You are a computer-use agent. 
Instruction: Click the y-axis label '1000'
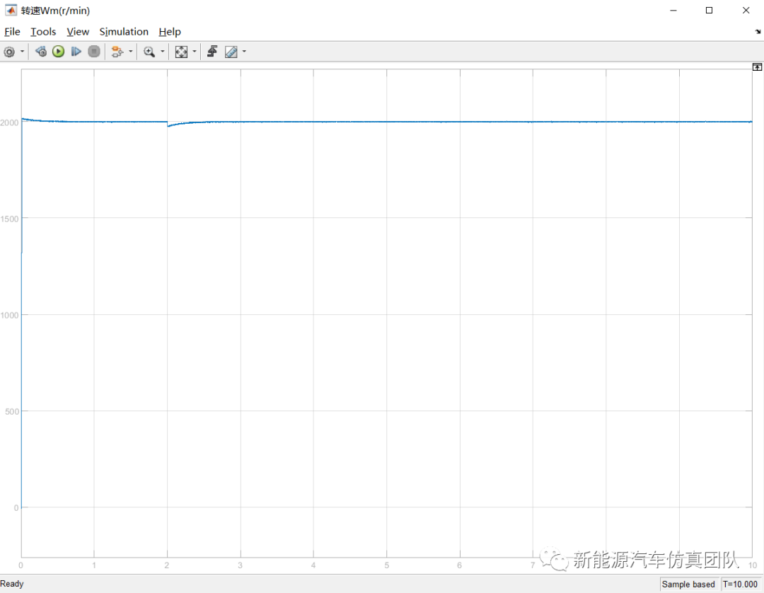(9, 316)
